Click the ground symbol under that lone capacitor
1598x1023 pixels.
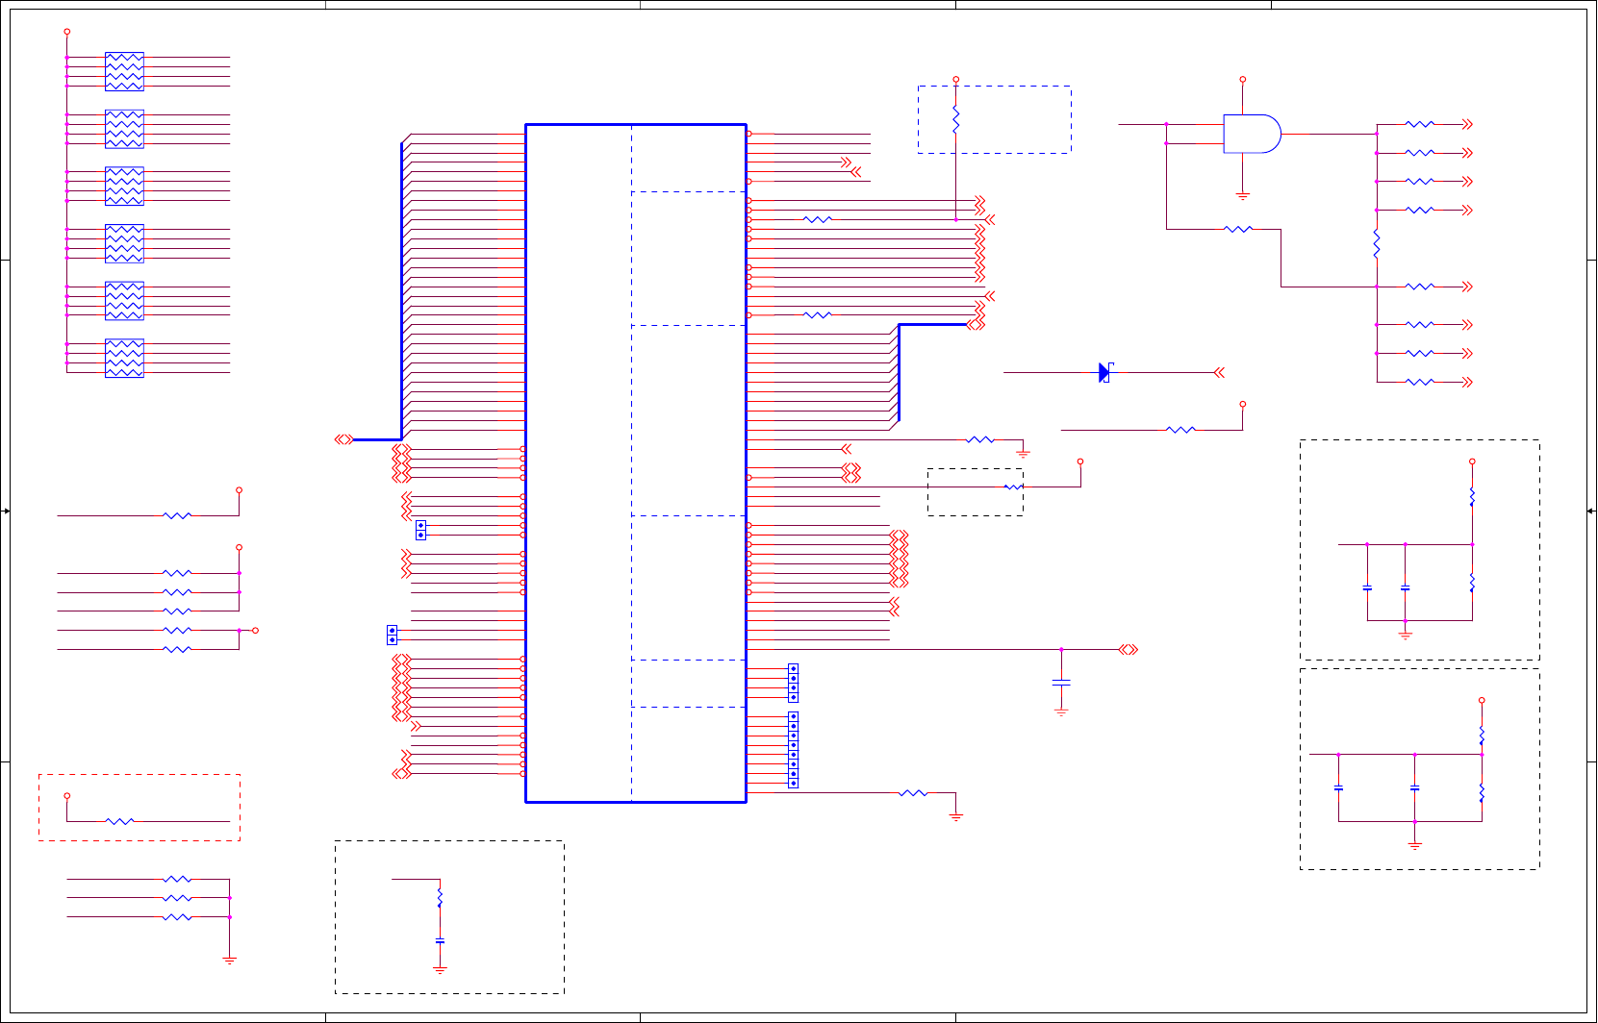click(1061, 711)
